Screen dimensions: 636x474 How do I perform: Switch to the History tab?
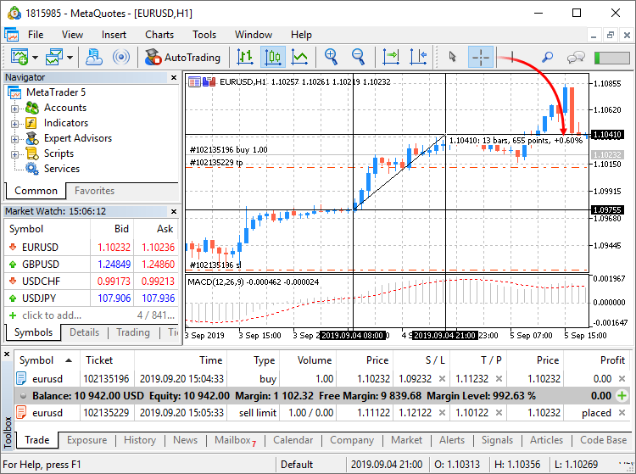tap(140, 440)
